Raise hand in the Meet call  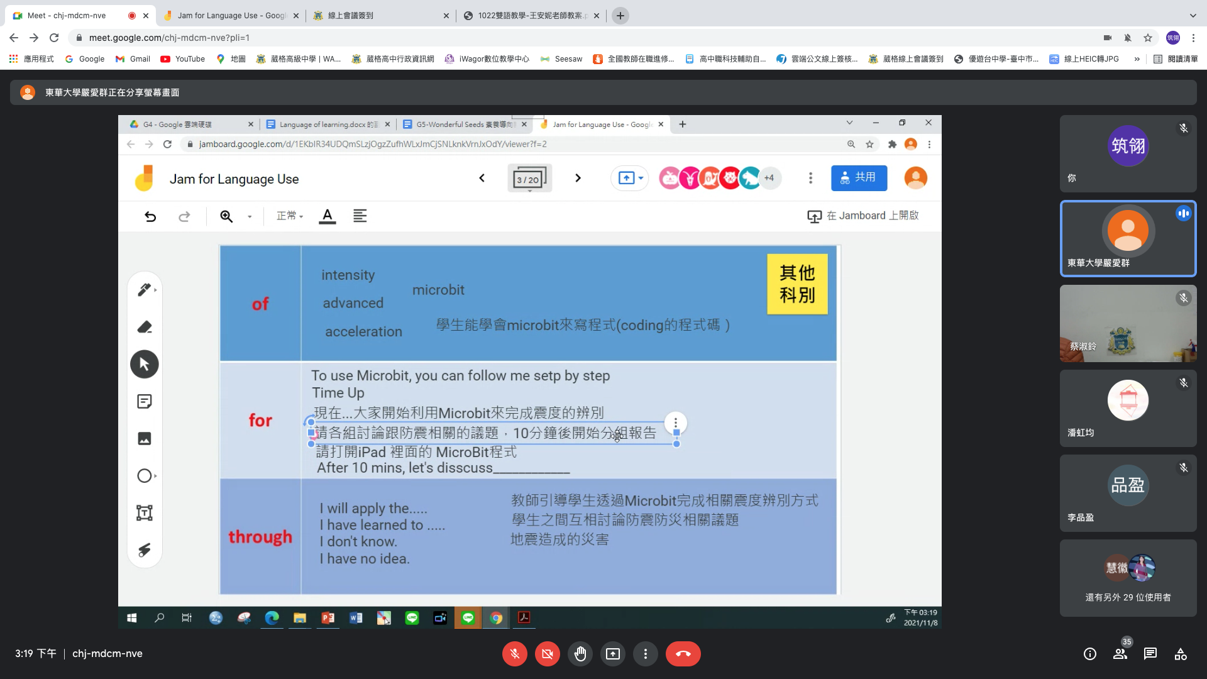(x=580, y=654)
